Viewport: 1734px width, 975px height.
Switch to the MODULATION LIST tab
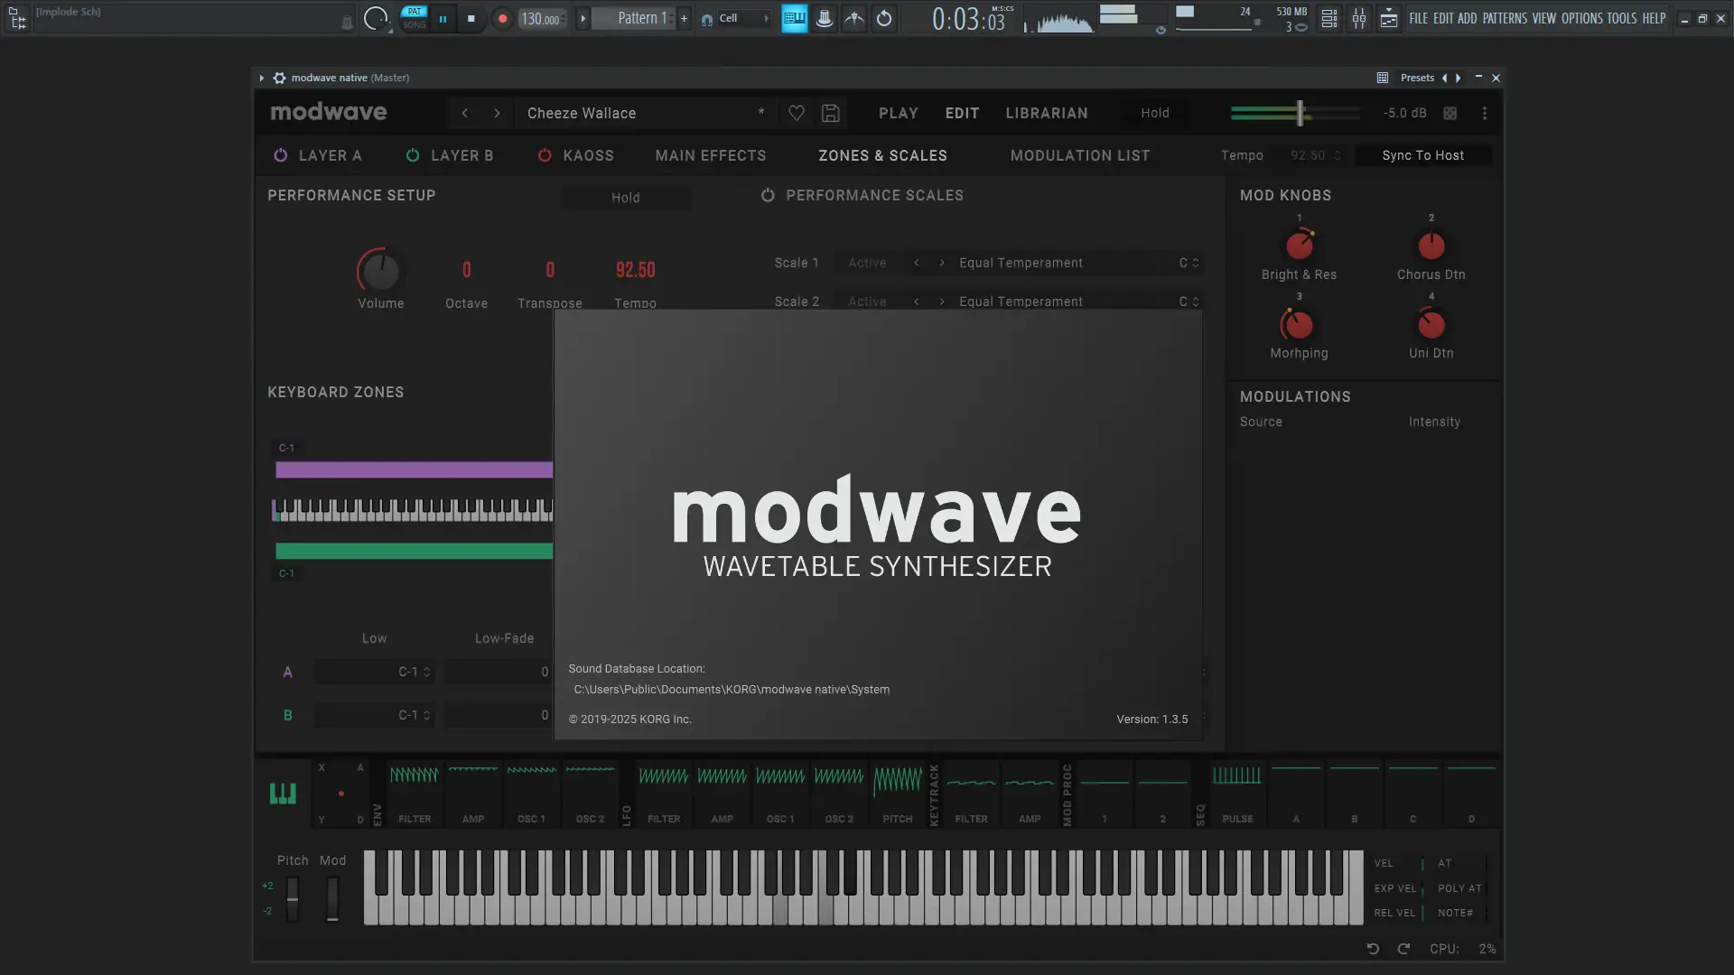click(1079, 155)
